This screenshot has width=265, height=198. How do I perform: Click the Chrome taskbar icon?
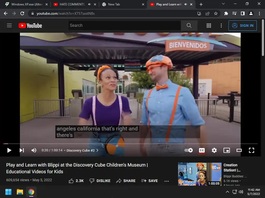point(31,192)
